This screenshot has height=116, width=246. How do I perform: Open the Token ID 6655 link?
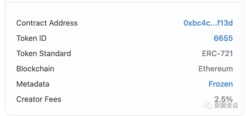tap(223, 38)
